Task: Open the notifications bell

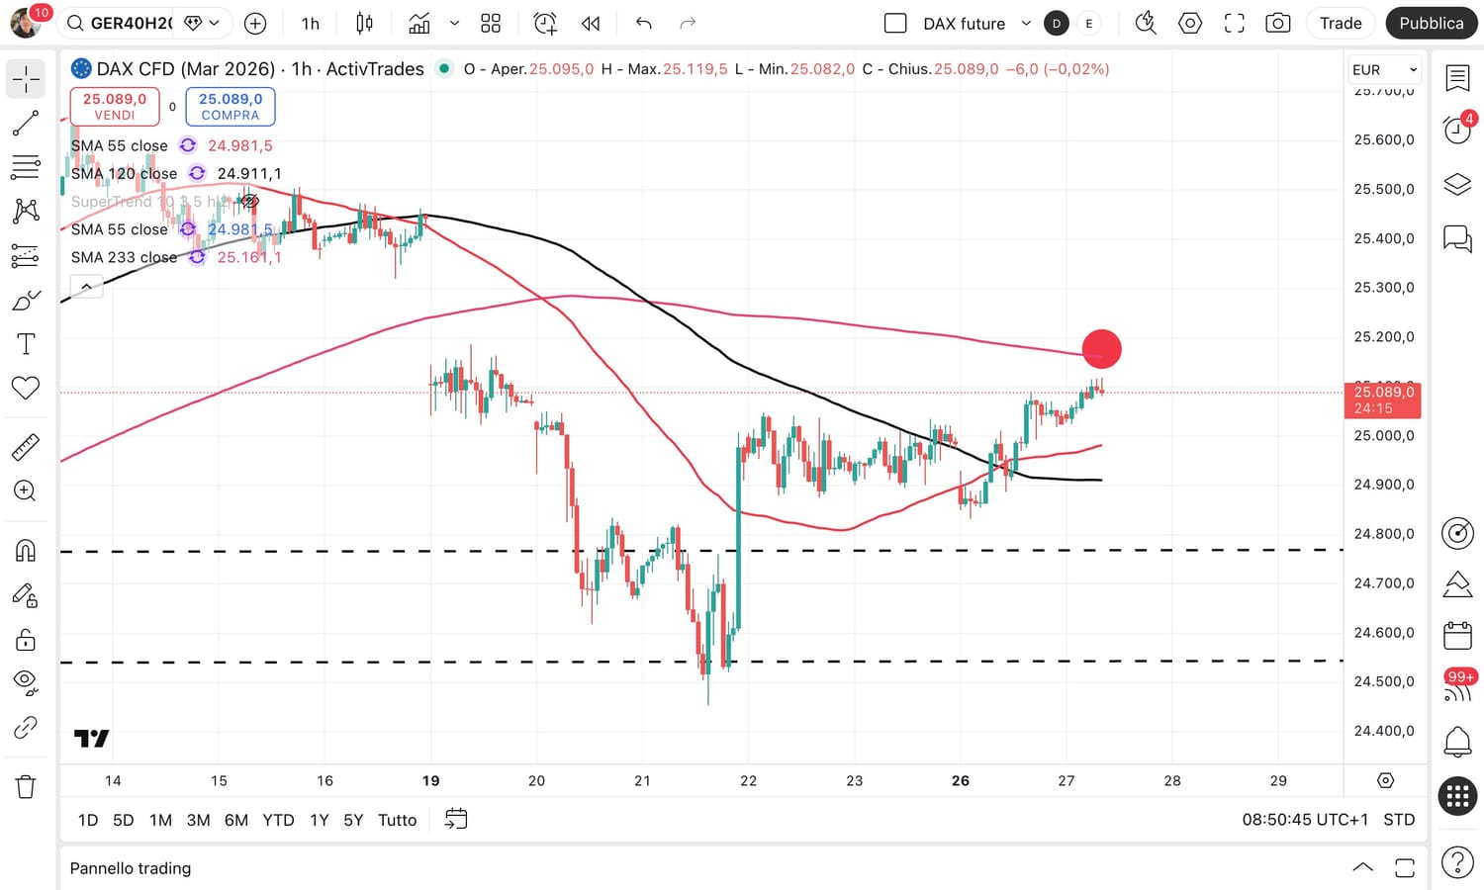Action: pyautogui.click(x=1457, y=741)
